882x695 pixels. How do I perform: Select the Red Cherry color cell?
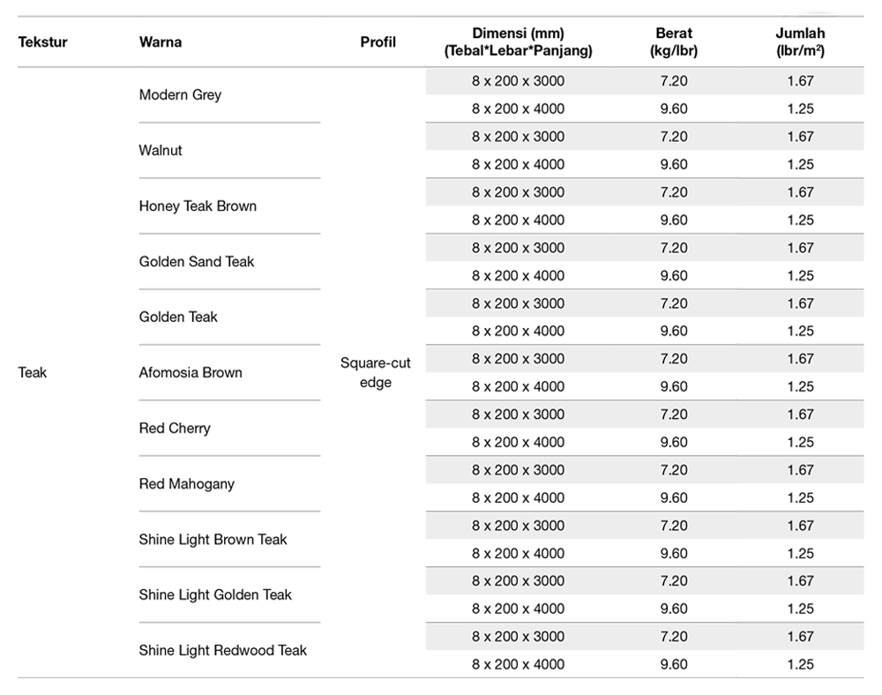(x=175, y=428)
